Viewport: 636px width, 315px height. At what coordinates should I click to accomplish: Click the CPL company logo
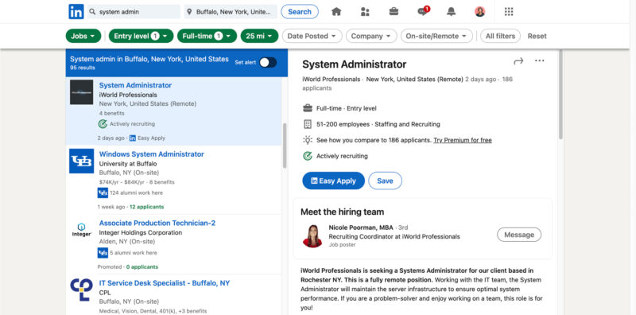82,289
